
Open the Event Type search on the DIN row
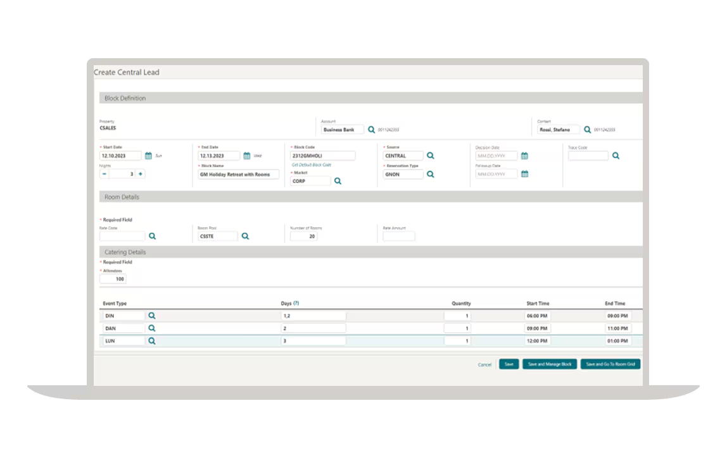tap(151, 315)
